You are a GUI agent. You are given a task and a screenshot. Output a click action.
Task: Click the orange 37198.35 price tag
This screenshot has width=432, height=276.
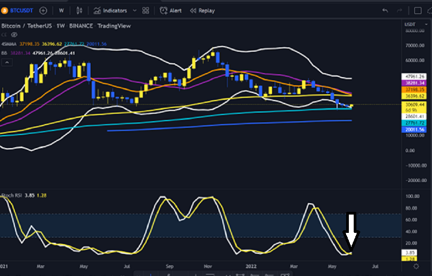[414, 89]
